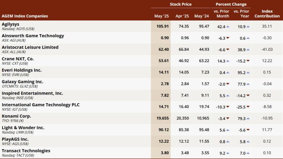Click the down arrow beside Light & Wonder -5.6
The height and width of the screenshot is (159, 283).
(x=248, y=130)
